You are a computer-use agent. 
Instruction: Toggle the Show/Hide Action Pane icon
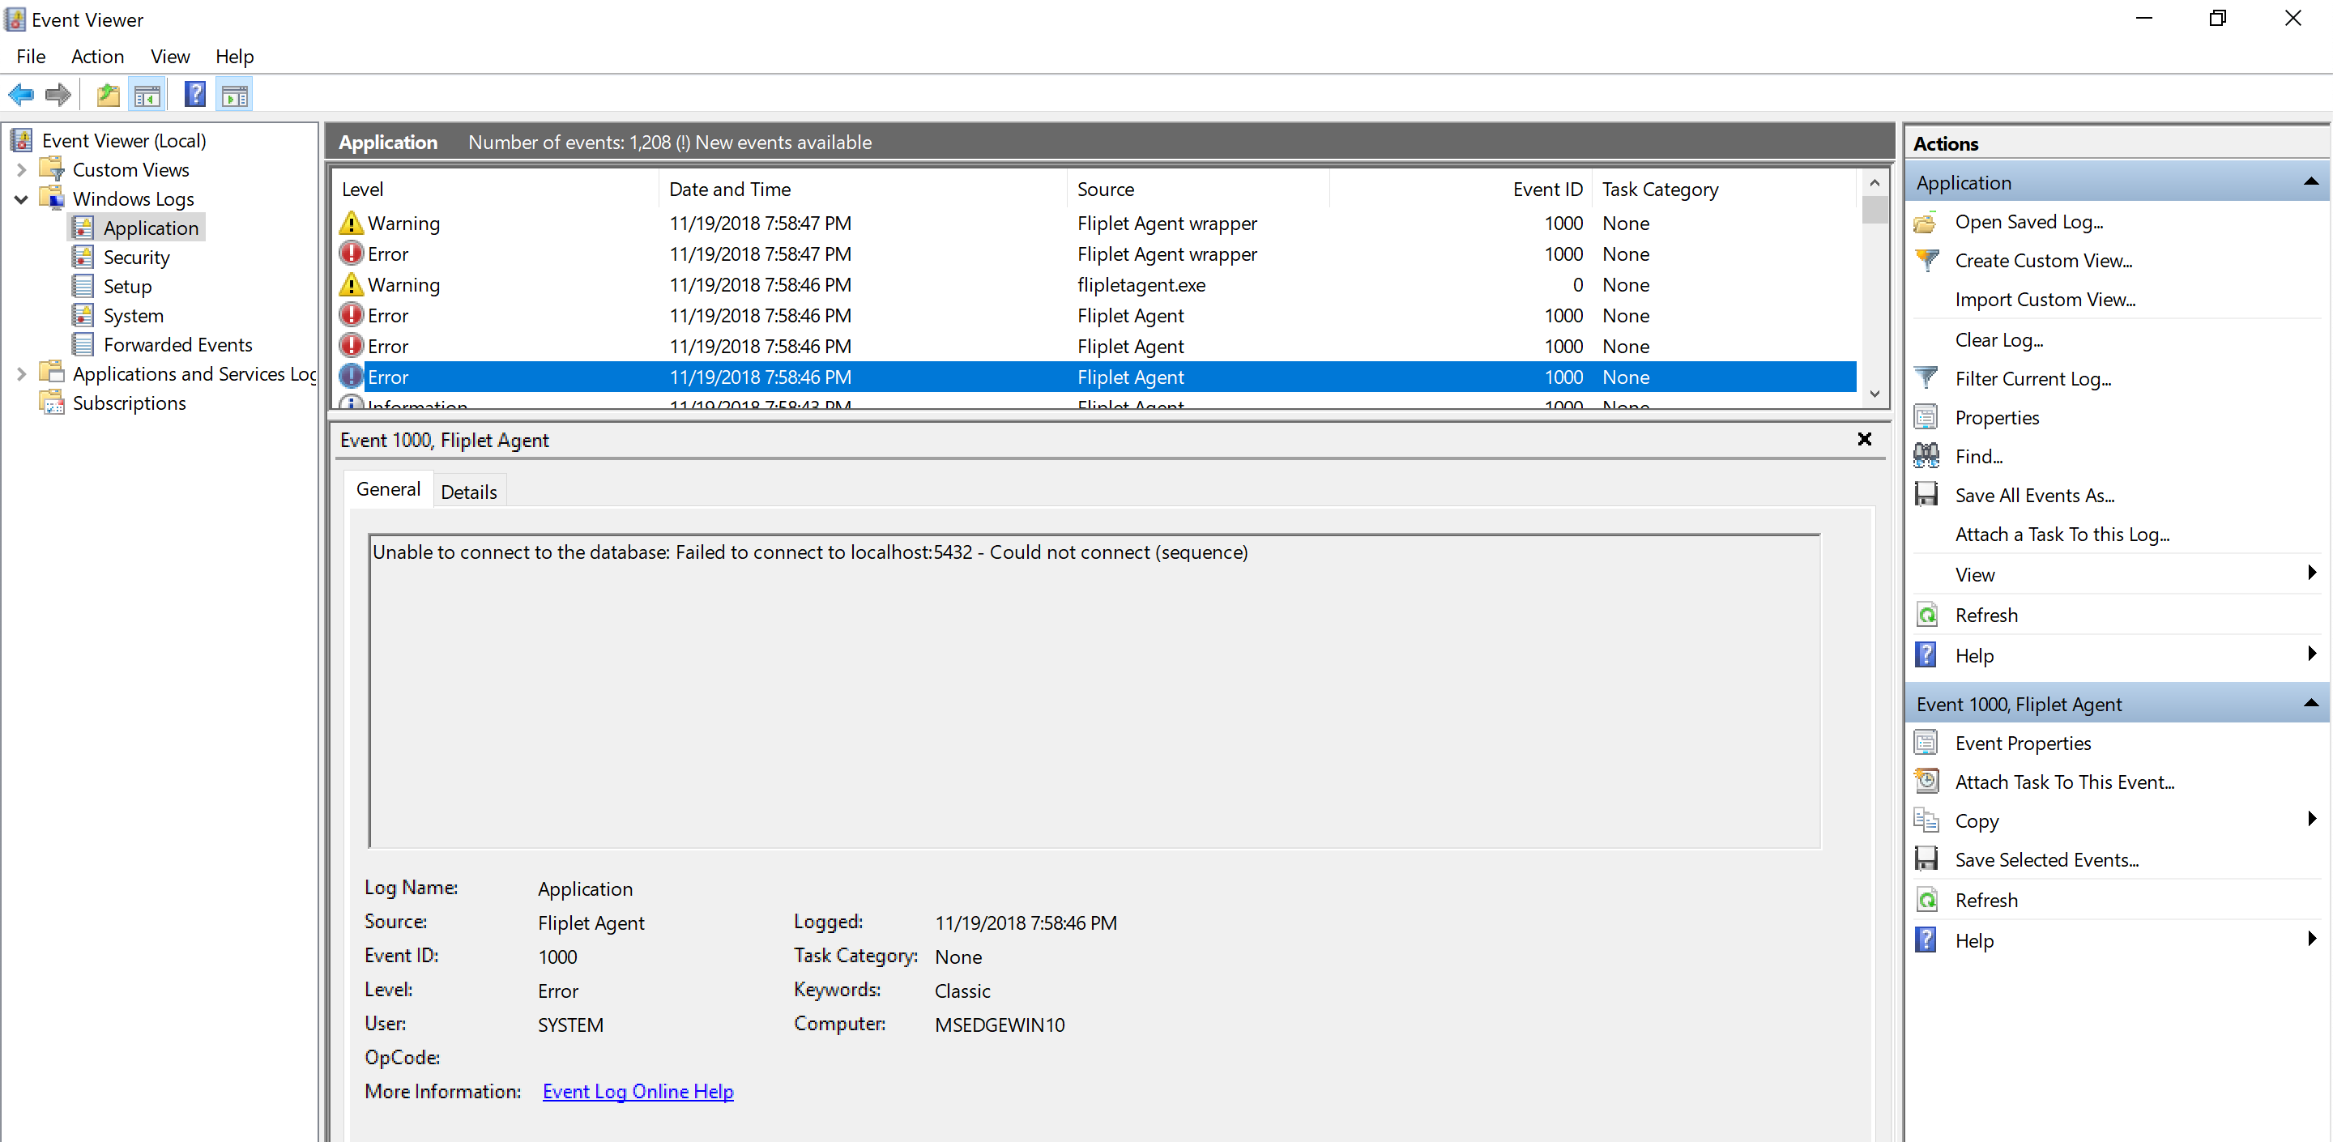(236, 94)
